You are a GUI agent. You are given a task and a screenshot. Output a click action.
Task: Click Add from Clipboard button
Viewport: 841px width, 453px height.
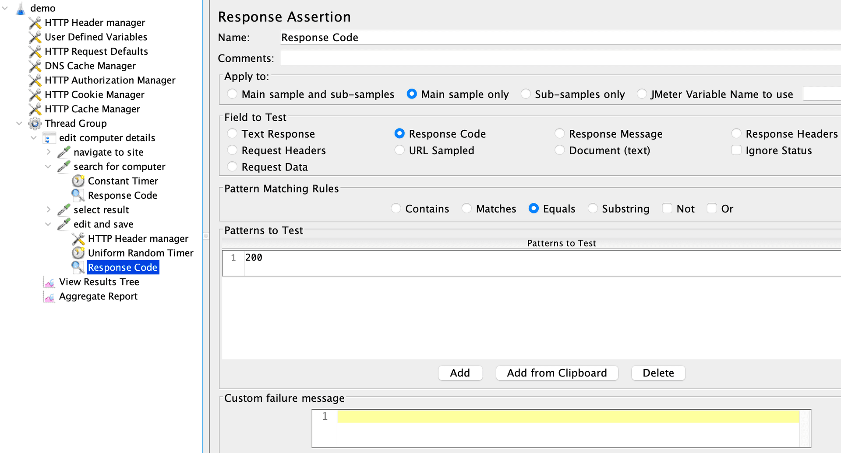(x=557, y=373)
